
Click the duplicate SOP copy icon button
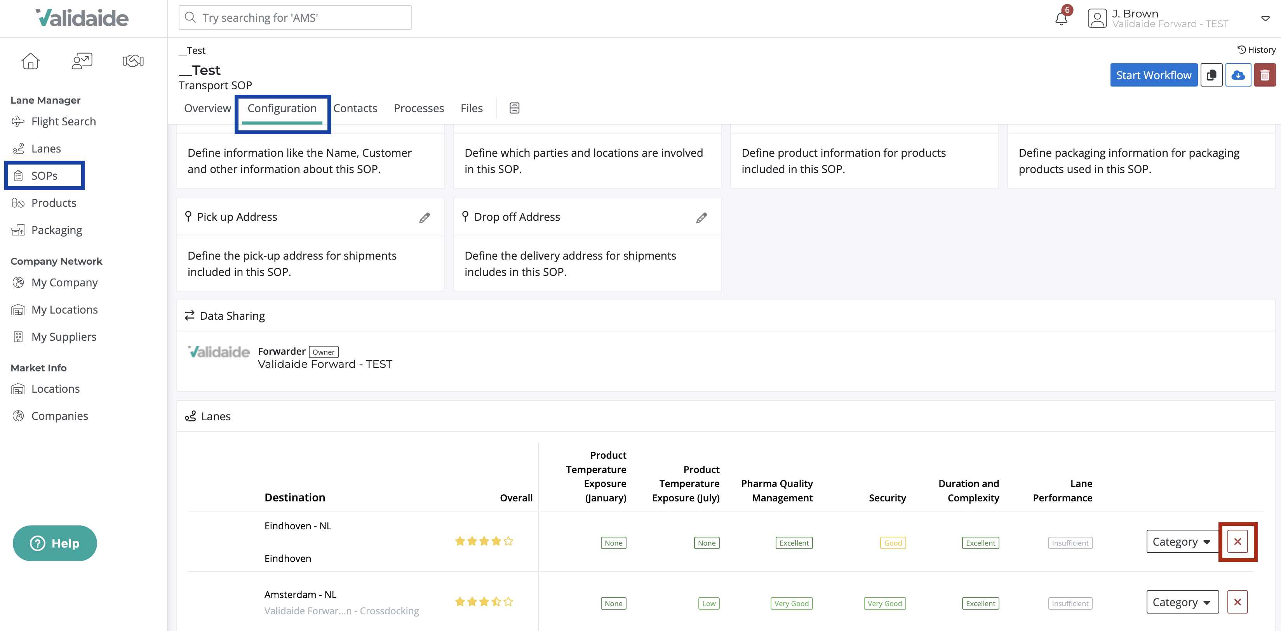click(x=1211, y=75)
